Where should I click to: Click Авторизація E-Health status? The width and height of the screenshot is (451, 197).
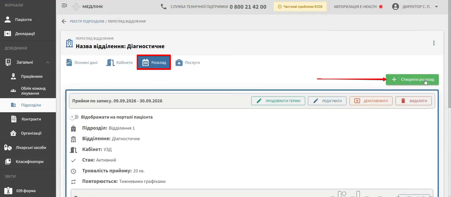click(x=358, y=6)
